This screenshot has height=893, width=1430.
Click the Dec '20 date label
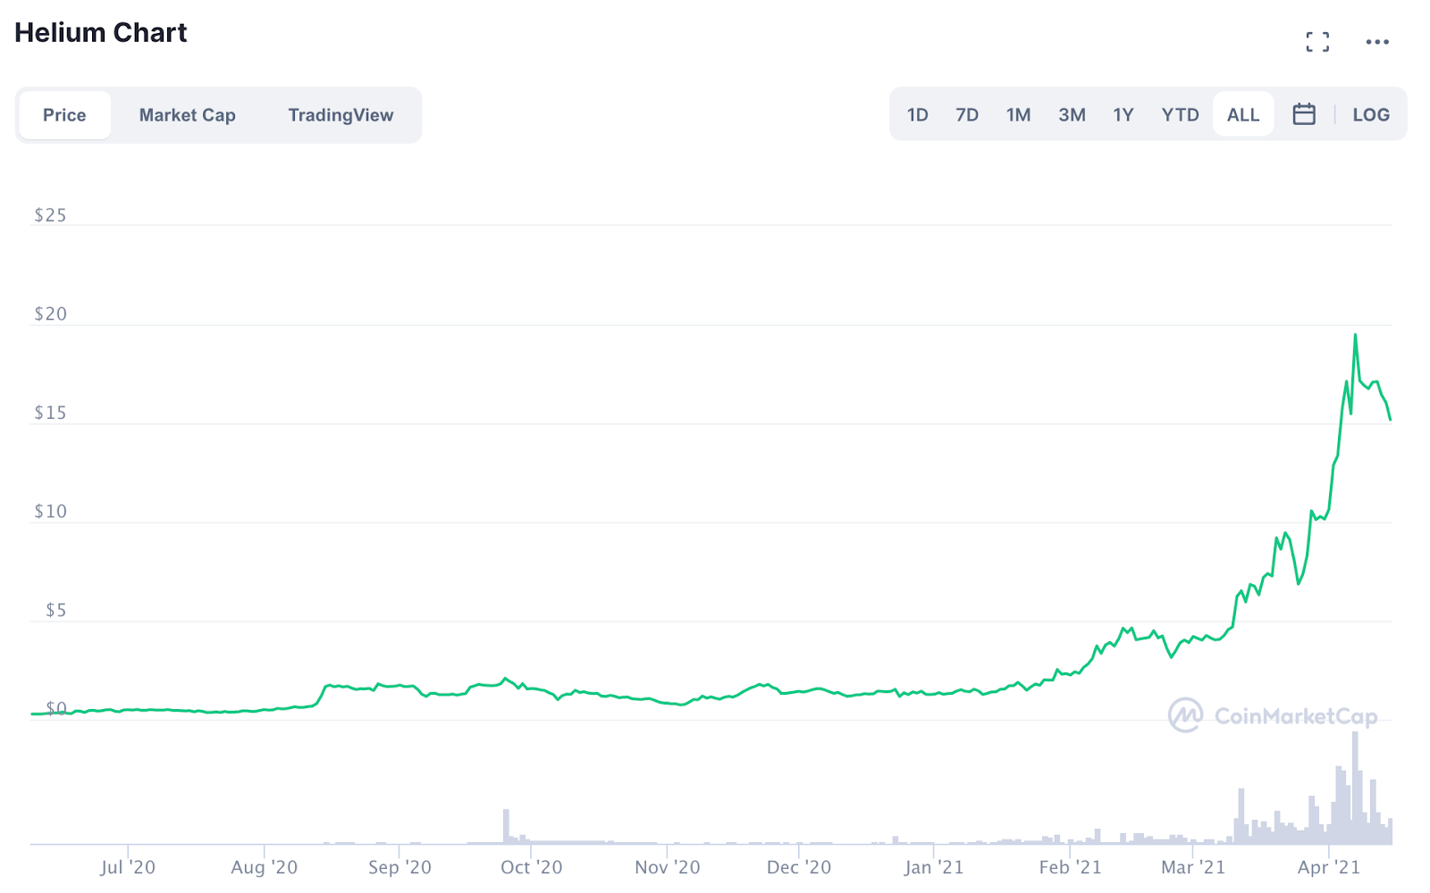pyautogui.click(x=799, y=867)
